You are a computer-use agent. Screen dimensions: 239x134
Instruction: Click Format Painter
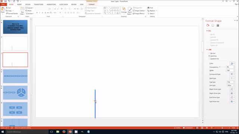[12, 13]
